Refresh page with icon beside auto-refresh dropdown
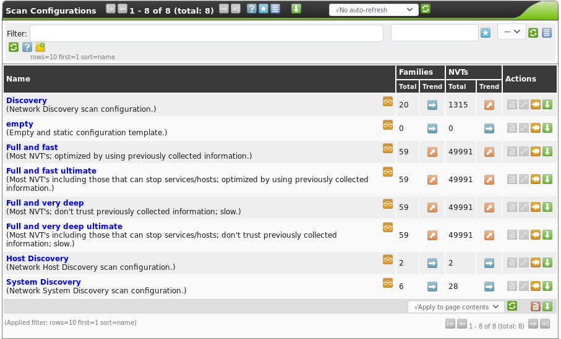The height and width of the screenshot is (339, 561). click(x=426, y=9)
